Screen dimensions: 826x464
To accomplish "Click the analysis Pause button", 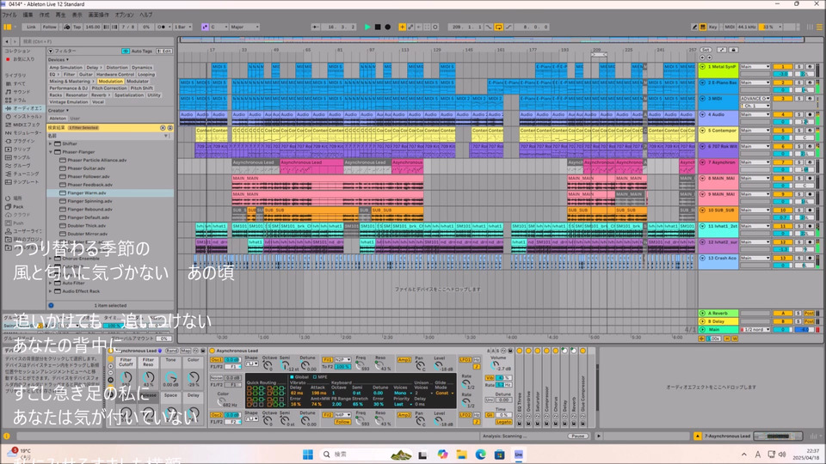I will 578,437.
